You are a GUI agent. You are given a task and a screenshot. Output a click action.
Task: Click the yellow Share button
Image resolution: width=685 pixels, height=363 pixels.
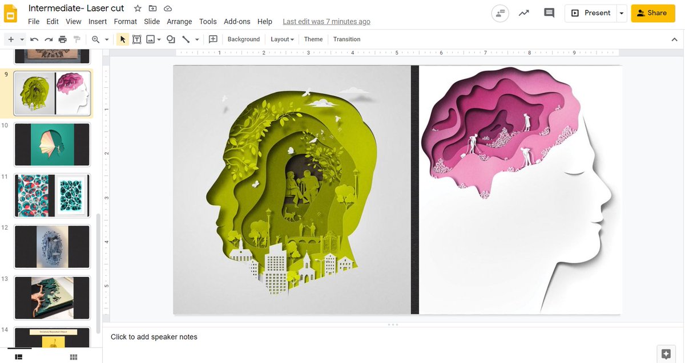pyautogui.click(x=652, y=13)
